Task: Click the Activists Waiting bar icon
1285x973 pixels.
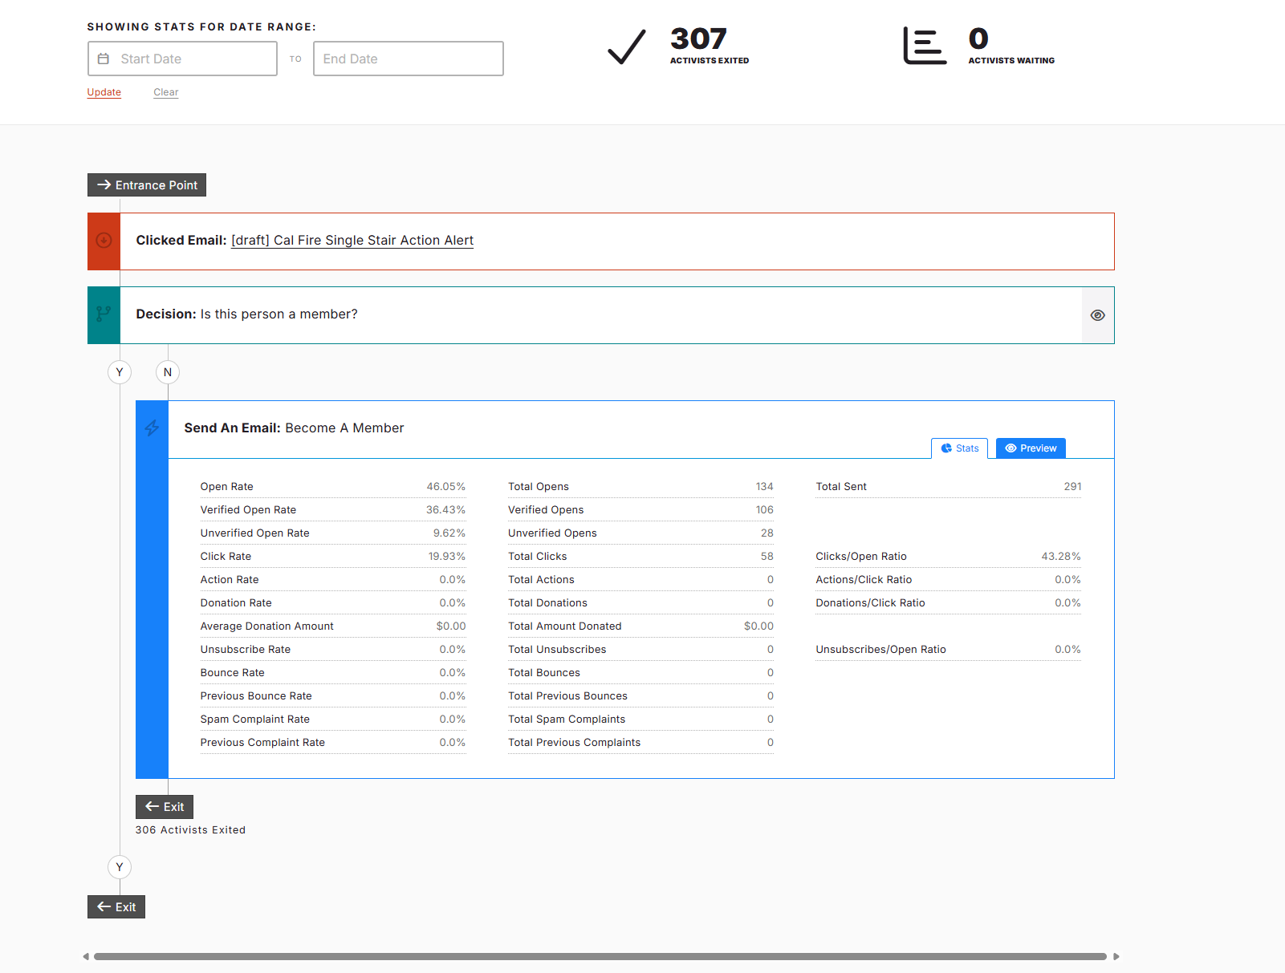Action: pos(925,47)
